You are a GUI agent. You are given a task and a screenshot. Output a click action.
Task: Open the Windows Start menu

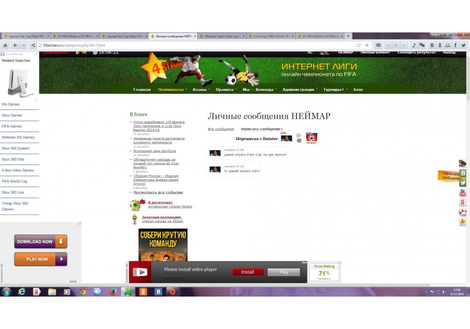point(6,291)
